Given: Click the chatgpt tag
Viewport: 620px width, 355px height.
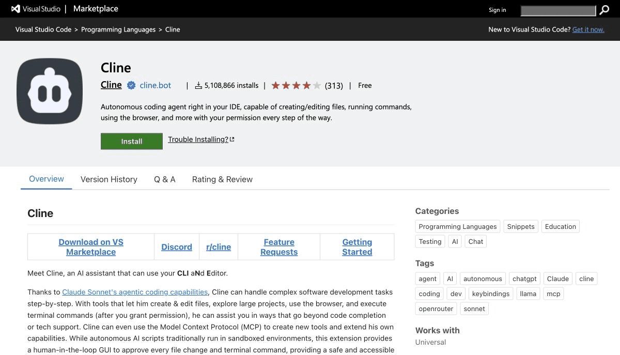Looking at the screenshot, I should tap(524, 279).
